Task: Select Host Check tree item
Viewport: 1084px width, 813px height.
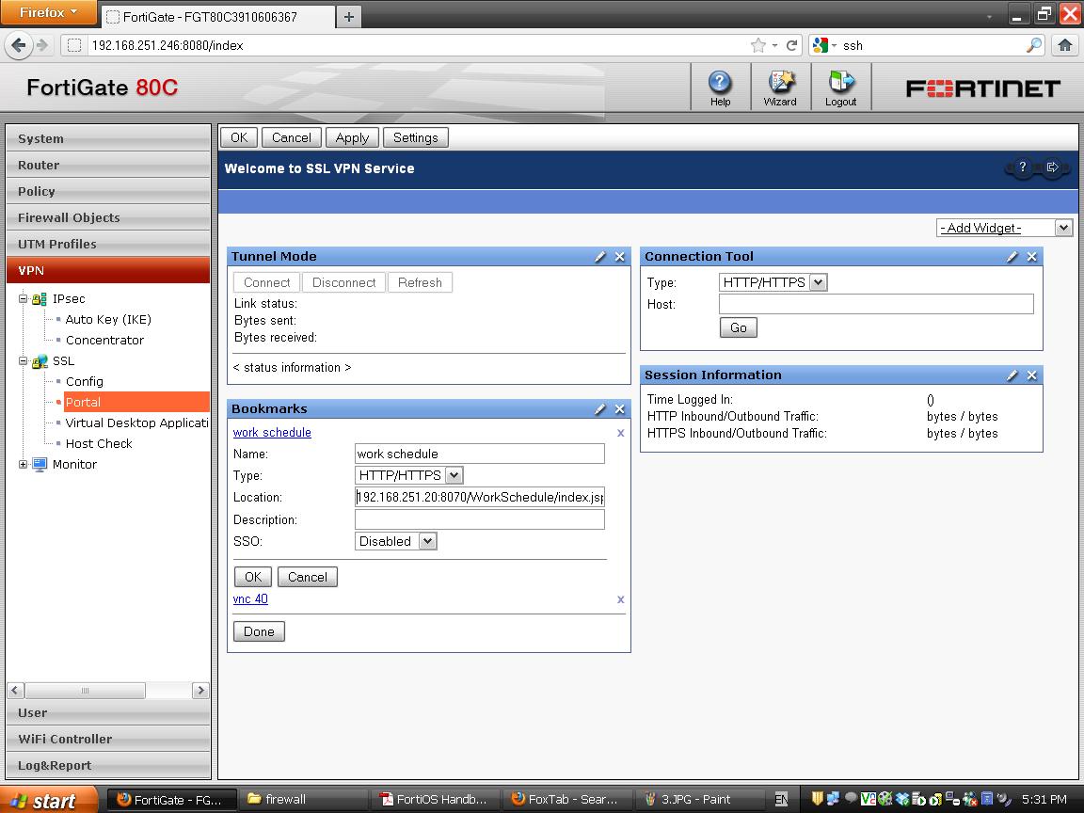Action: pyautogui.click(x=99, y=444)
